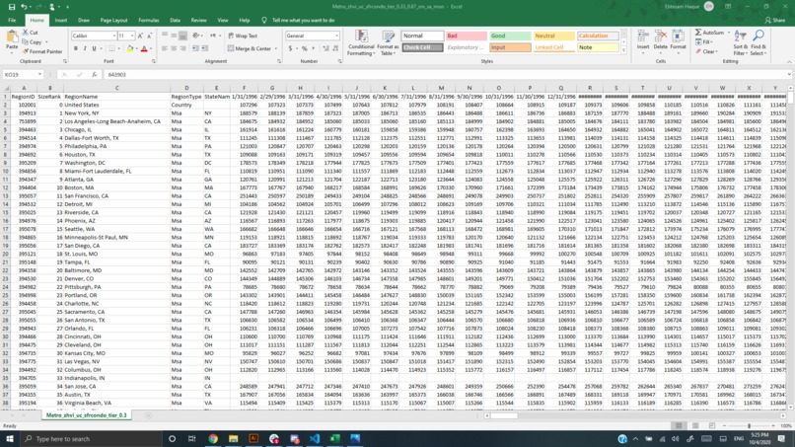Adjust the zoom slider in status bar
This screenshot has height=447, width=795.
point(749,425)
